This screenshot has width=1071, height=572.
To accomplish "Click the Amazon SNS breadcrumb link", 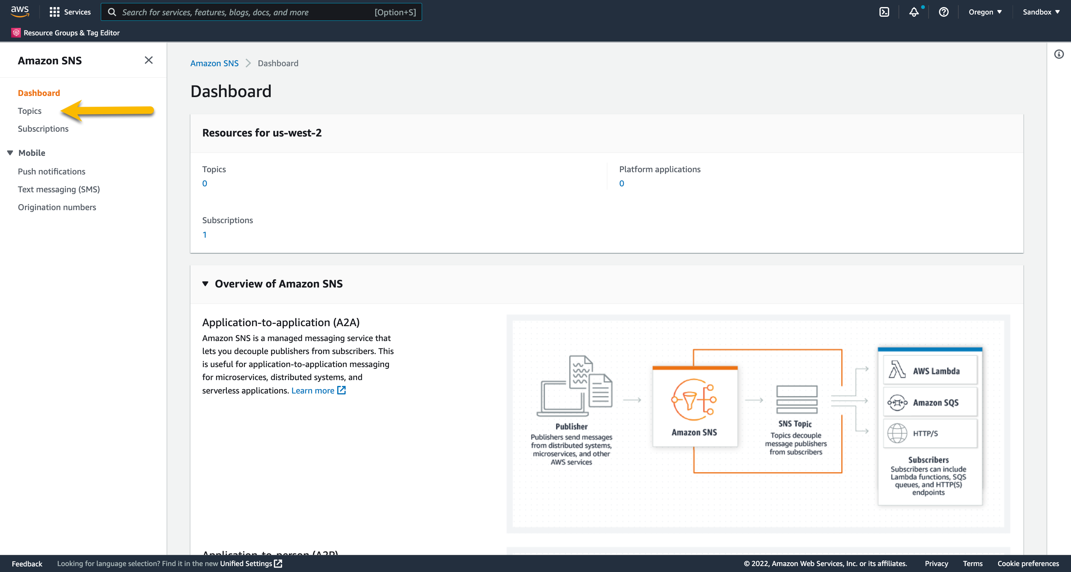I will pyautogui.click(x=214, y=63).
